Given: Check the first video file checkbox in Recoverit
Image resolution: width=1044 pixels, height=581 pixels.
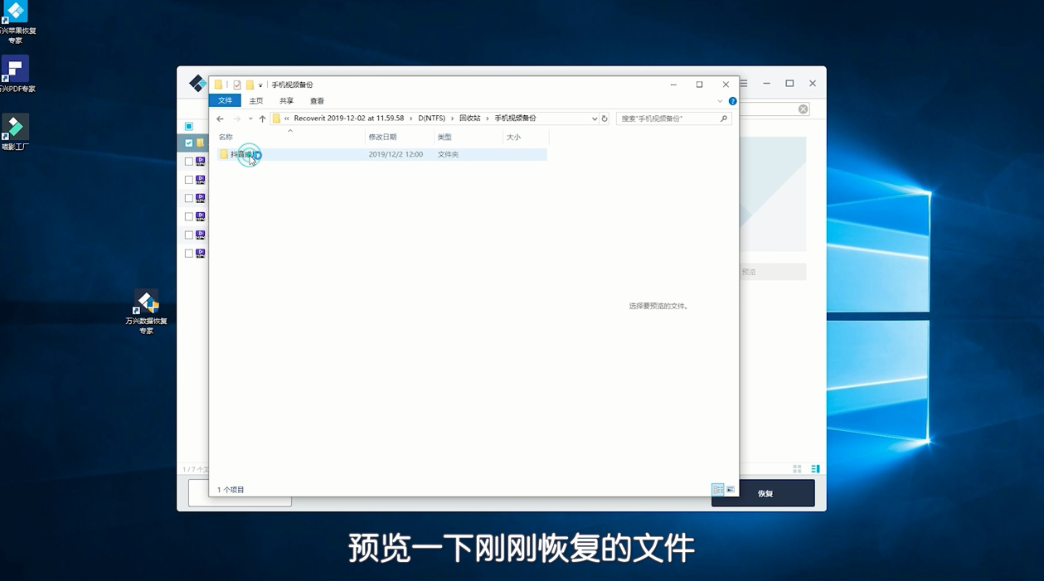Looking at the screenshot, I should click(189, 162).
